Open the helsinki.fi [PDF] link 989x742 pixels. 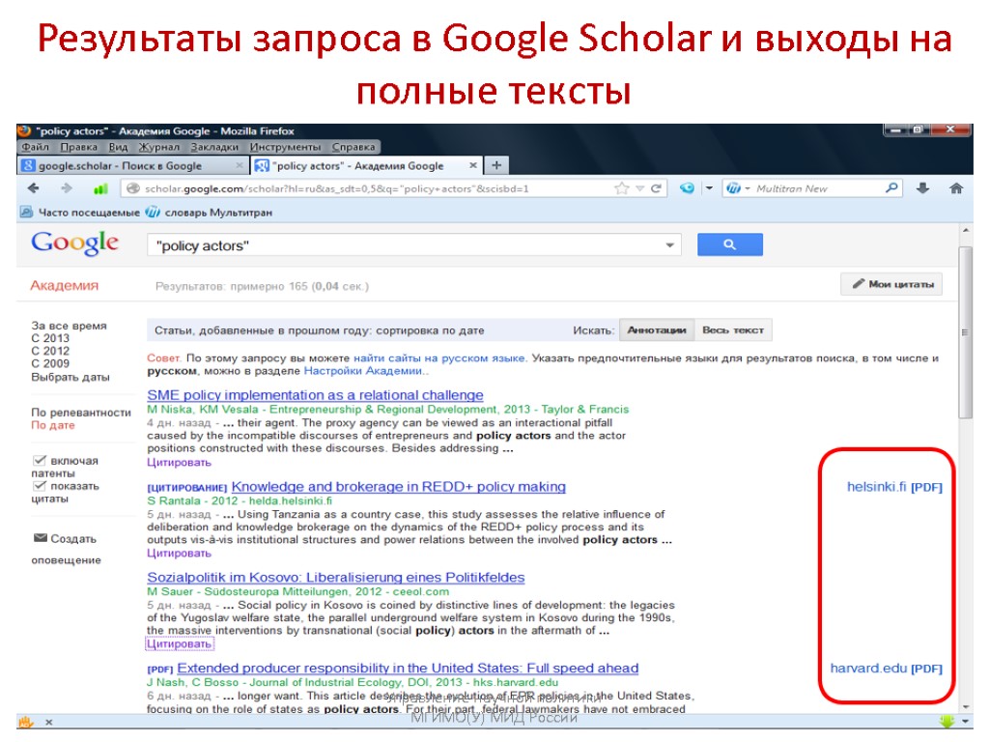(894, 487)
